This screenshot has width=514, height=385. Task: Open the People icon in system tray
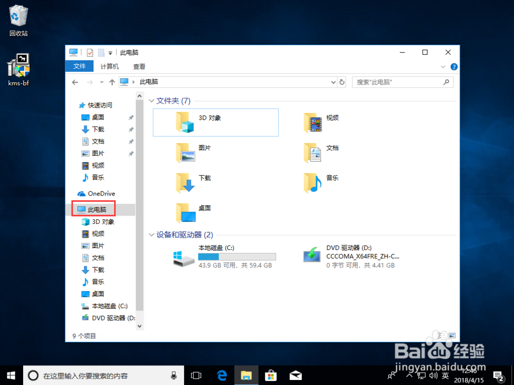[x=391, y=376]
